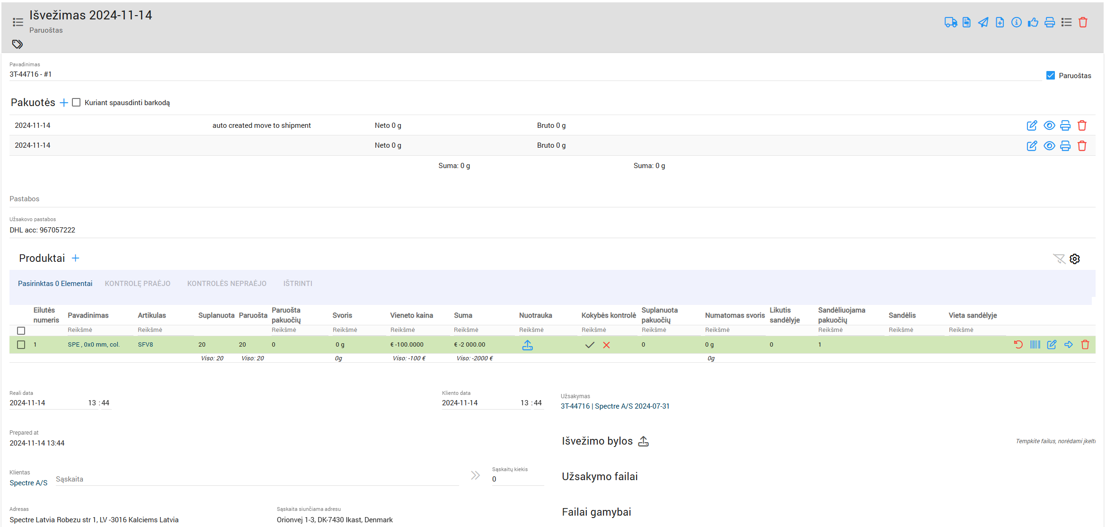Open hamburger list menu beside Išvežimas title
Screen dimensions: 1106x527
tap(18, 22)
